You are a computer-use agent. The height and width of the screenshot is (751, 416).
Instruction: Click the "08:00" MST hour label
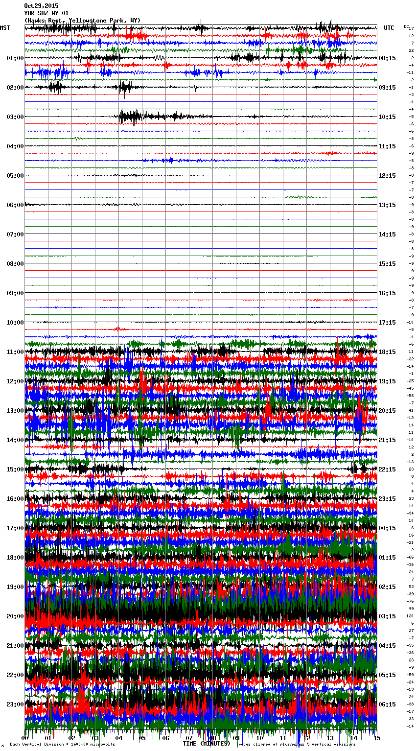(x=15, y=264)
